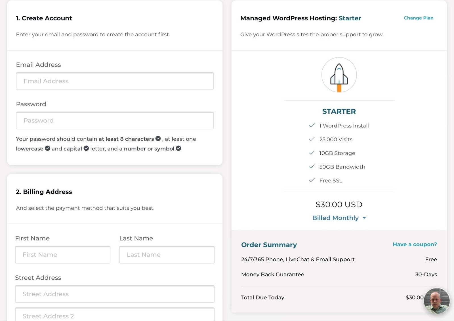Click the '1 WordPress Install' feature text

tap(344, 126)
